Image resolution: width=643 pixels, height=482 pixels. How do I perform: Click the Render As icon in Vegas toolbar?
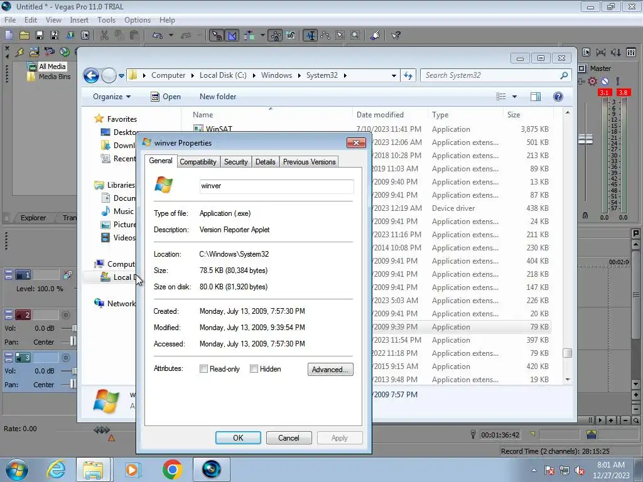point(70,35)
